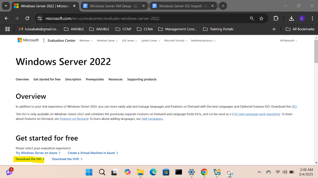
Task: Expand the All Microsoft dropdown
Action: [288, 40]
